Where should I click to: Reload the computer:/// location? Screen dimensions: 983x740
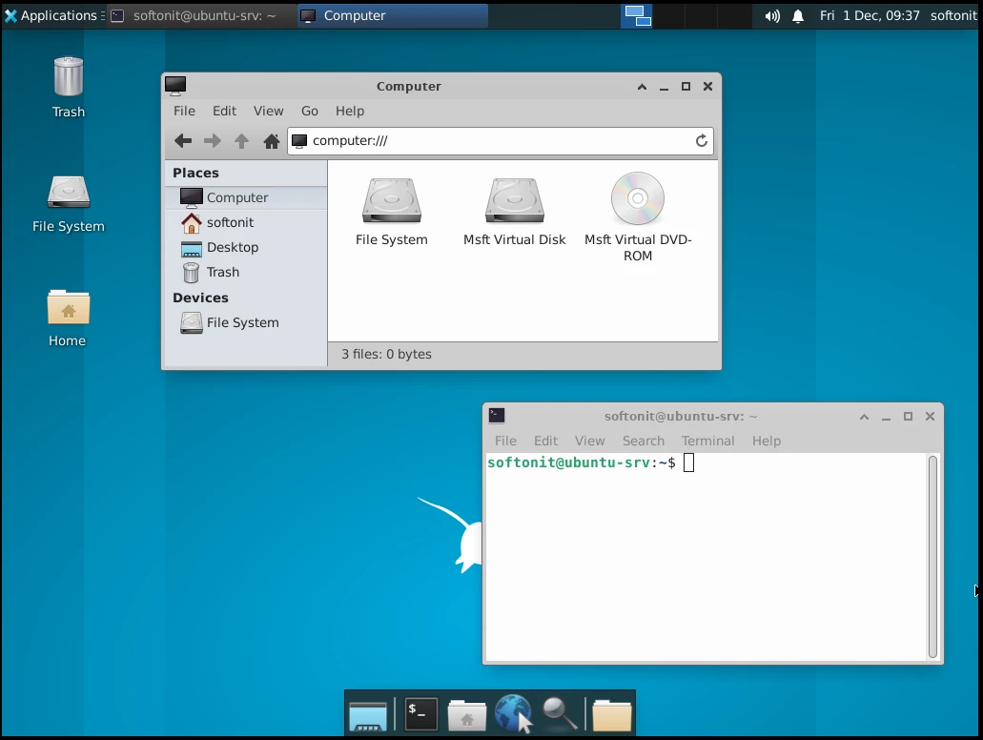pyautogui.click(x=701, y=141)
